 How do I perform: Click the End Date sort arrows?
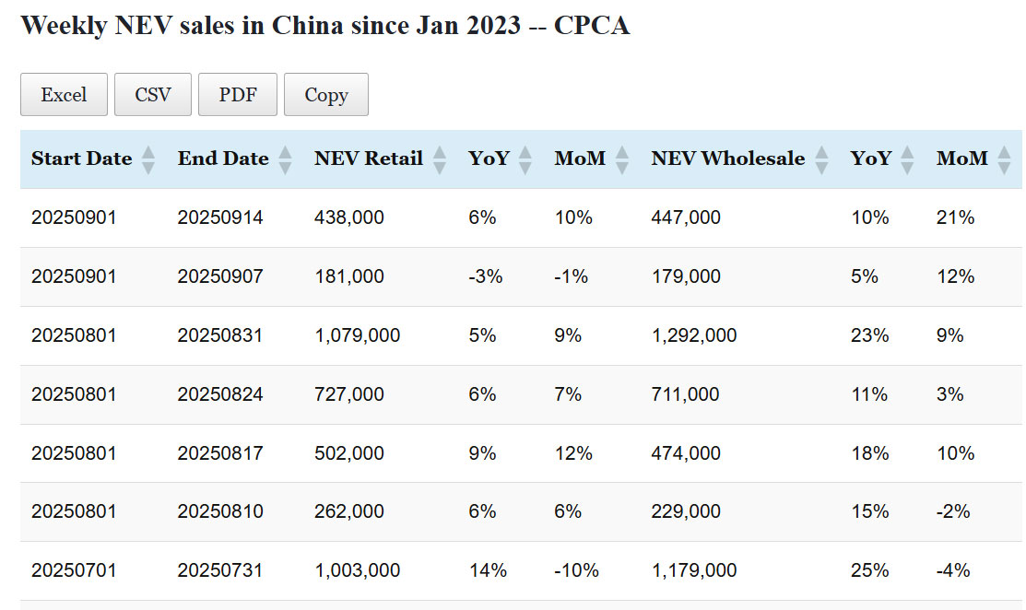(285, 159)
